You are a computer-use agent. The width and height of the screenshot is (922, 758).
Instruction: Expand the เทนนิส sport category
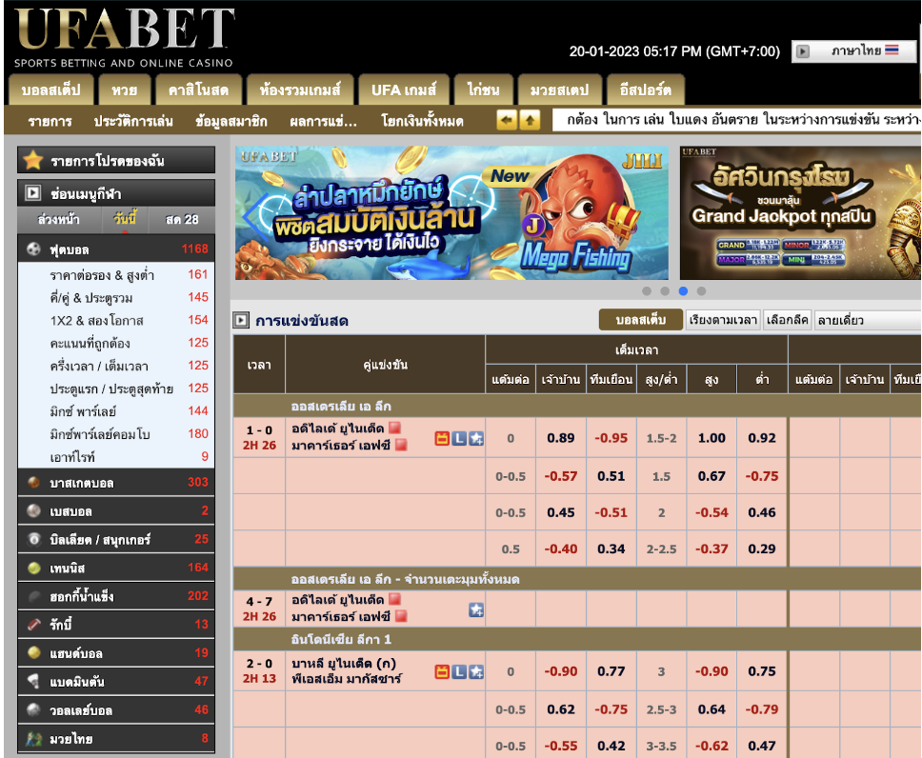click(116, 568)
